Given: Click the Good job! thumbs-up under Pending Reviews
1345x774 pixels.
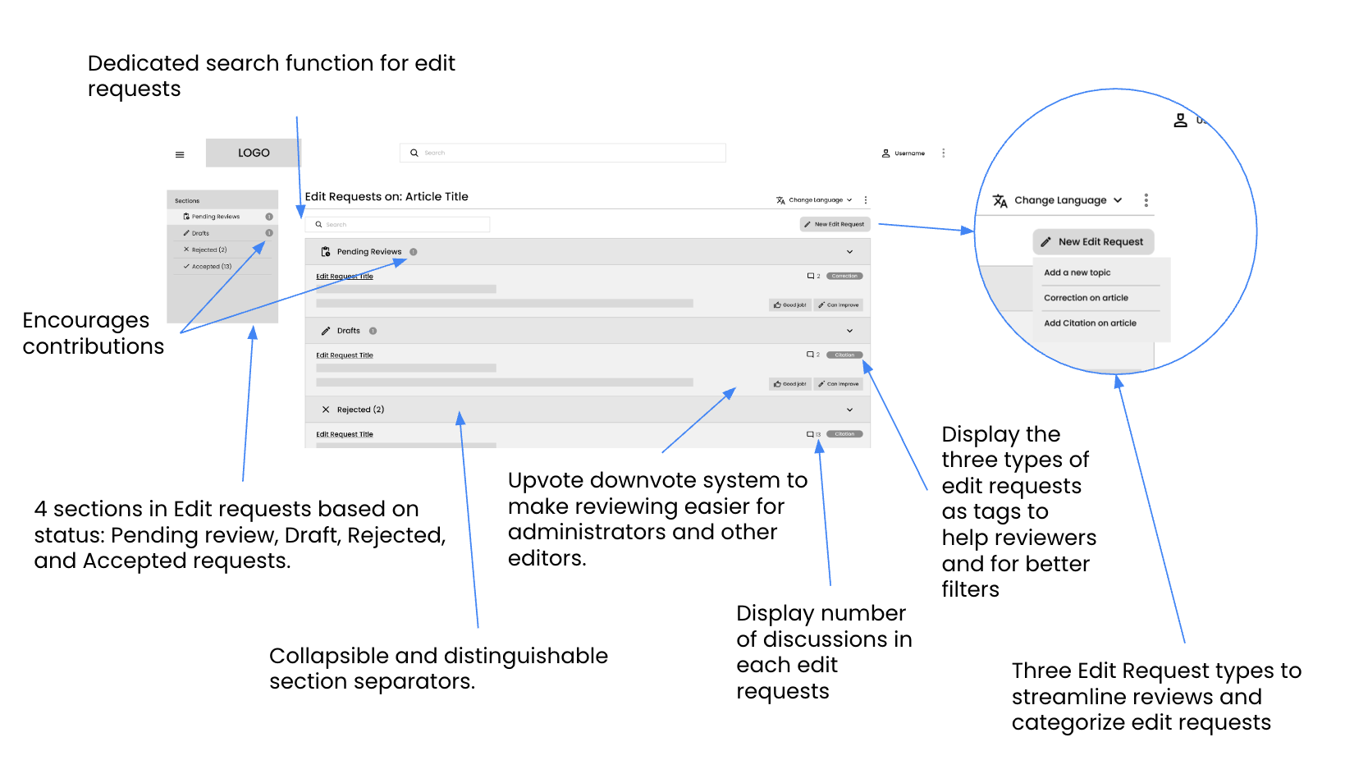Looking at the screenshot, I should (x=790, y=305).
